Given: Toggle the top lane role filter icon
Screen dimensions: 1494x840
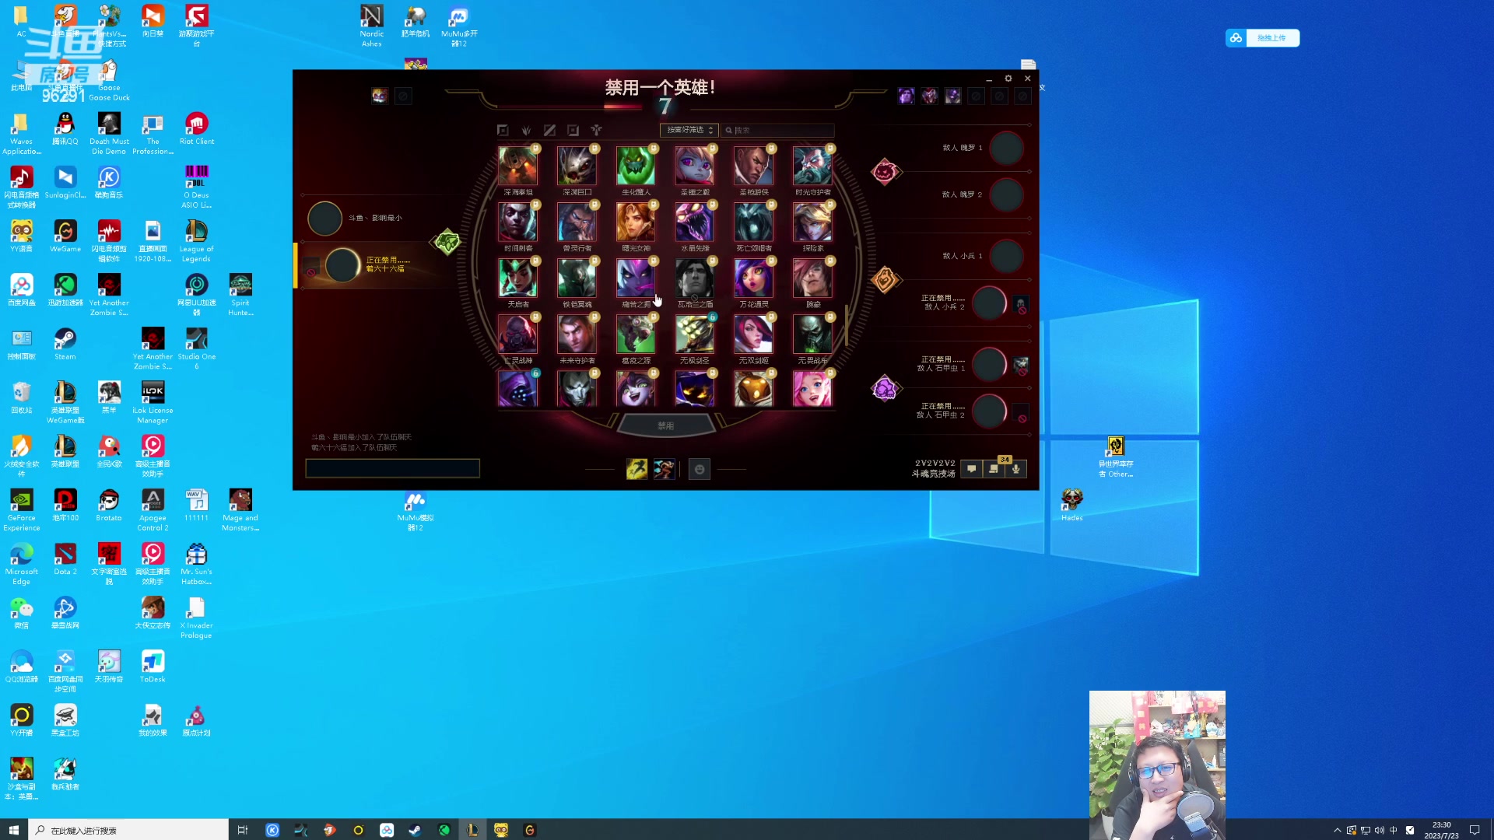Looking at the screenshot, I should coord(503,131).
